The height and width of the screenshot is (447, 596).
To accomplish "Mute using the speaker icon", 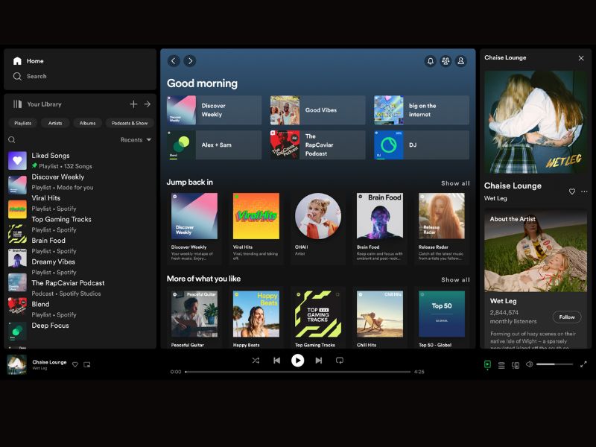I will coord(529,364).
